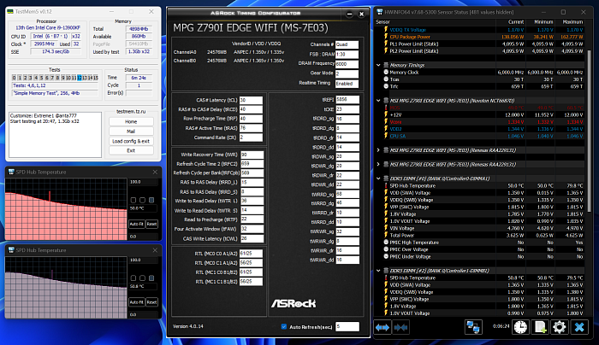Click Auto Fit in pink SPD graph window
599x345 pixels.
click(x=136, y=224)
